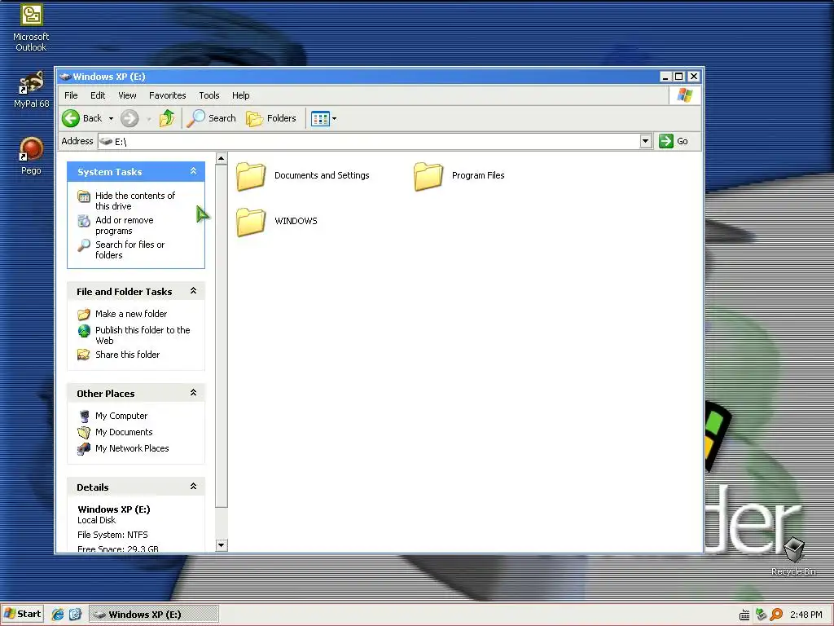Click the sidebar scrollbar up arrow

click(x=222, y=158)
